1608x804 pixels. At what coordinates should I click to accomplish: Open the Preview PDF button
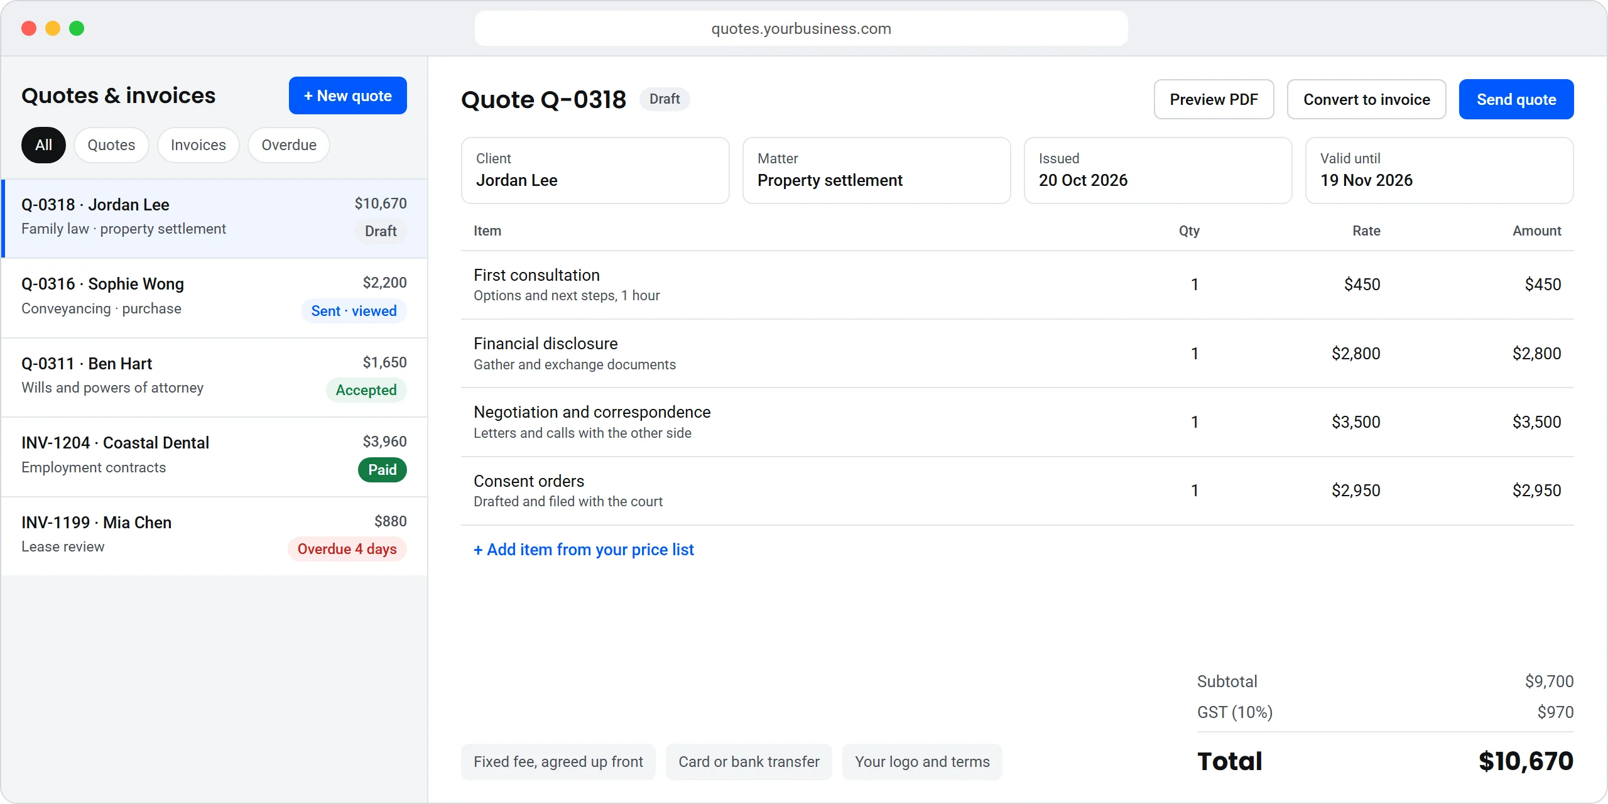coord(1214,99)
